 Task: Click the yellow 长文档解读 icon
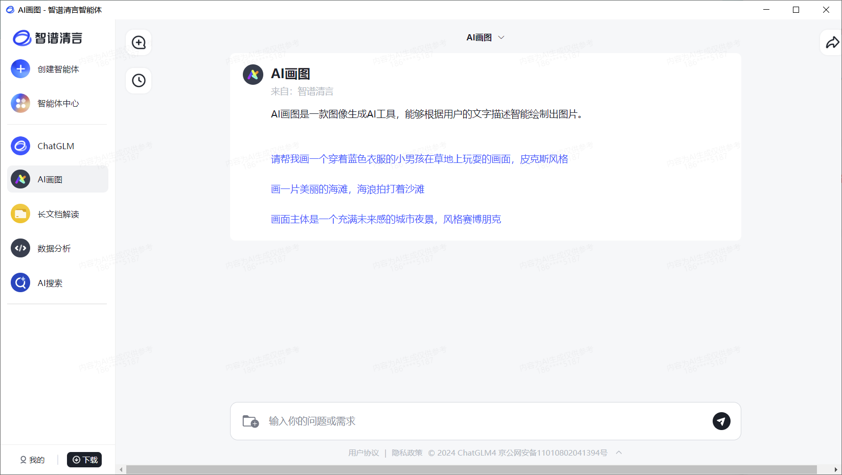(x=20, y=214)
